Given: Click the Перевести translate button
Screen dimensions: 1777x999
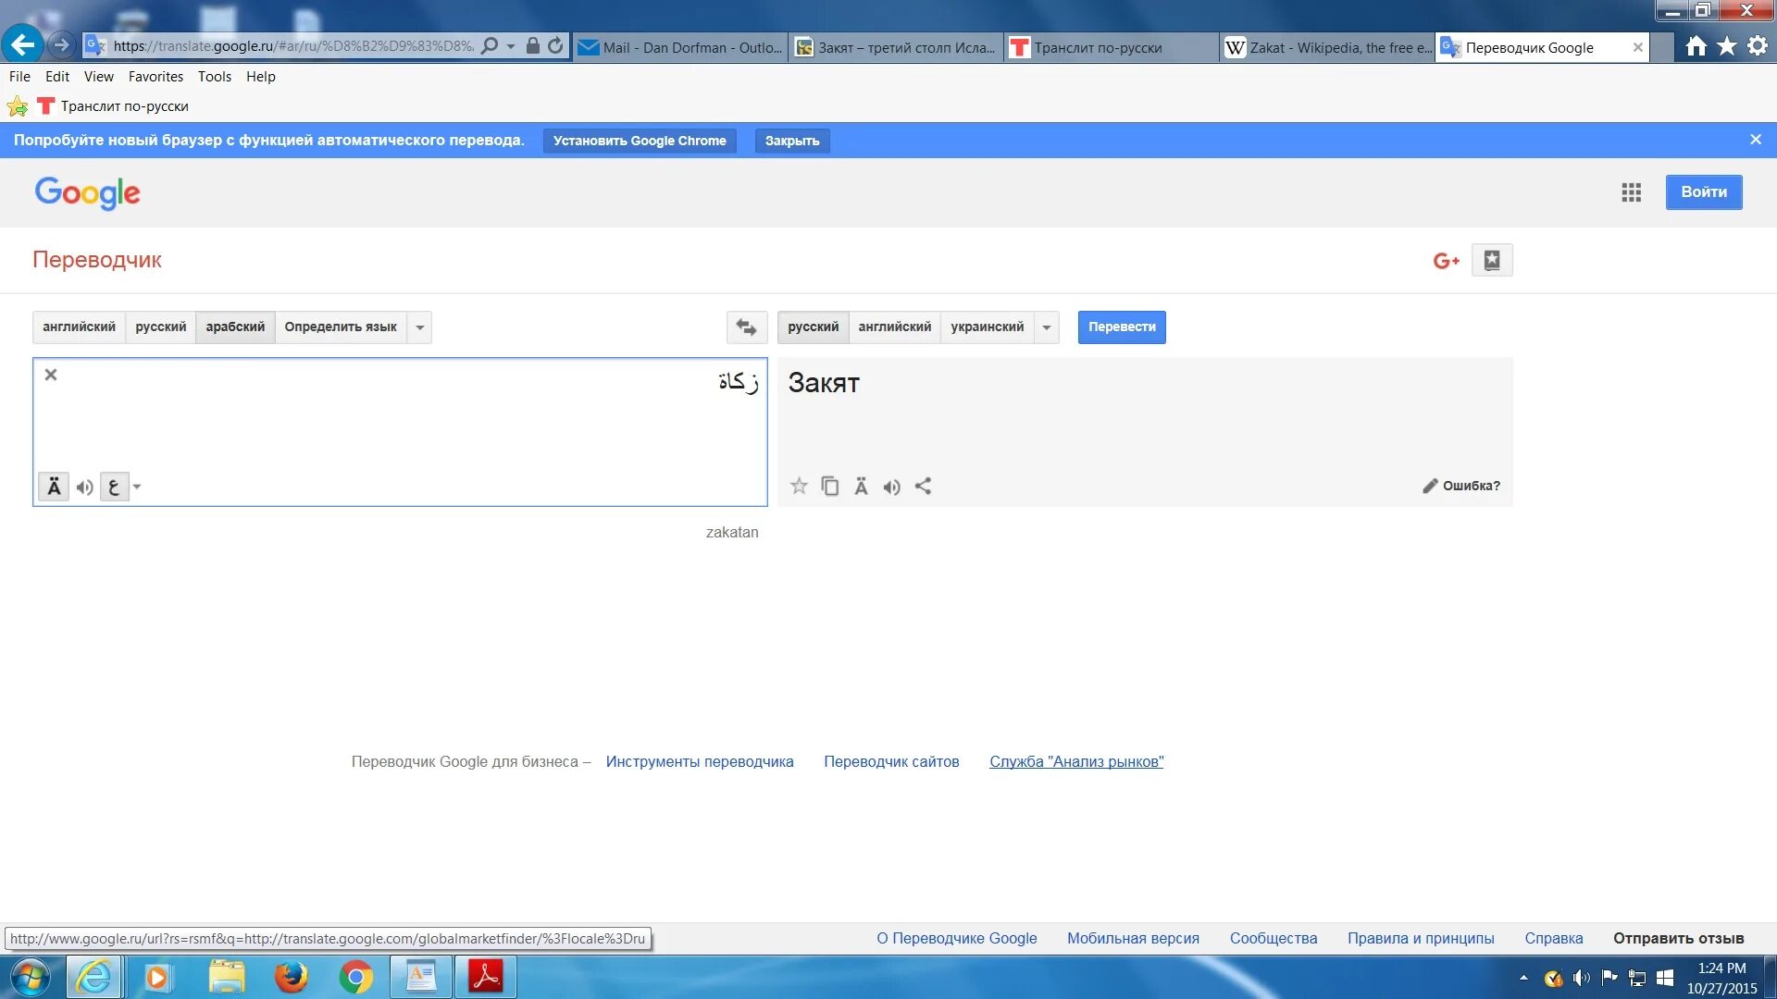Looking at the screenshot, I should point(1121,327).
